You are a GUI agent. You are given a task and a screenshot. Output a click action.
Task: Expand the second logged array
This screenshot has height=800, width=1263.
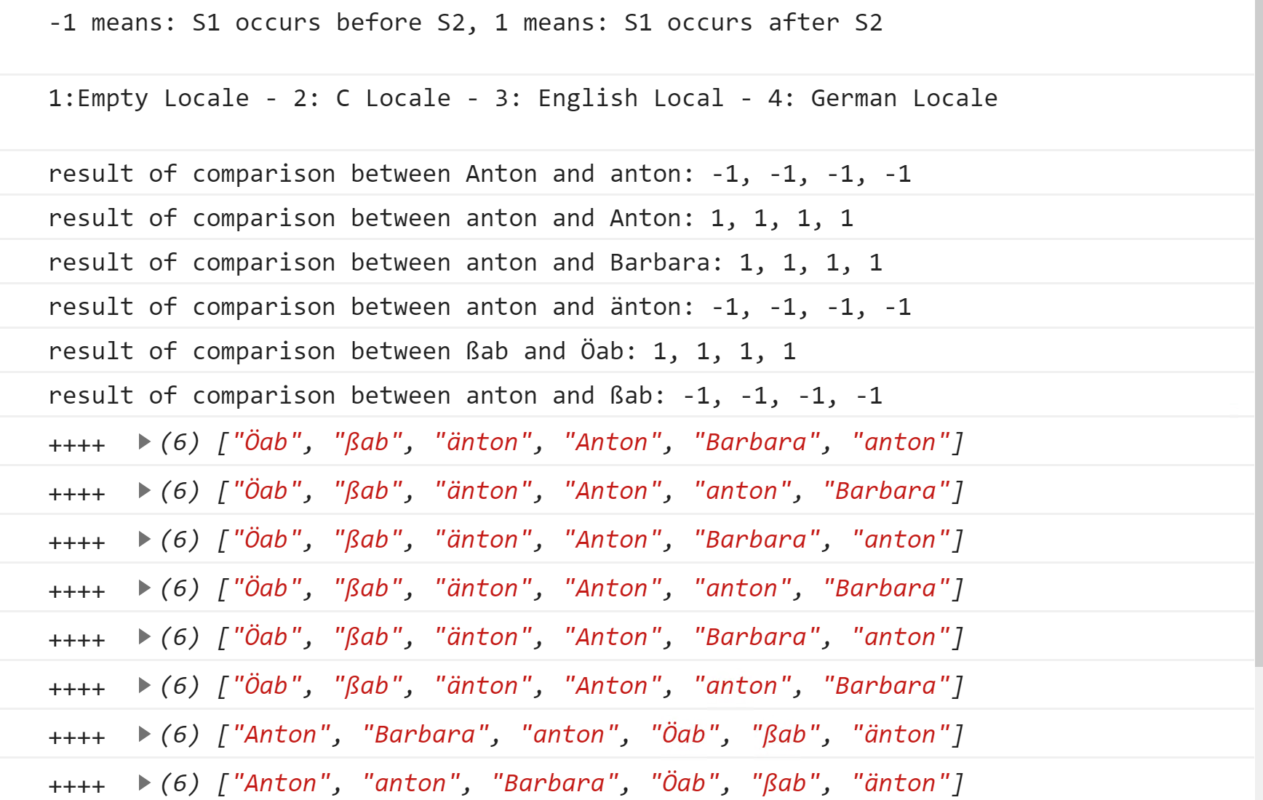(x=144, y=490)
